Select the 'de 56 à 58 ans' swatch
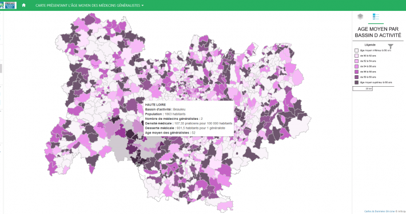 click(x=357, y=71)
